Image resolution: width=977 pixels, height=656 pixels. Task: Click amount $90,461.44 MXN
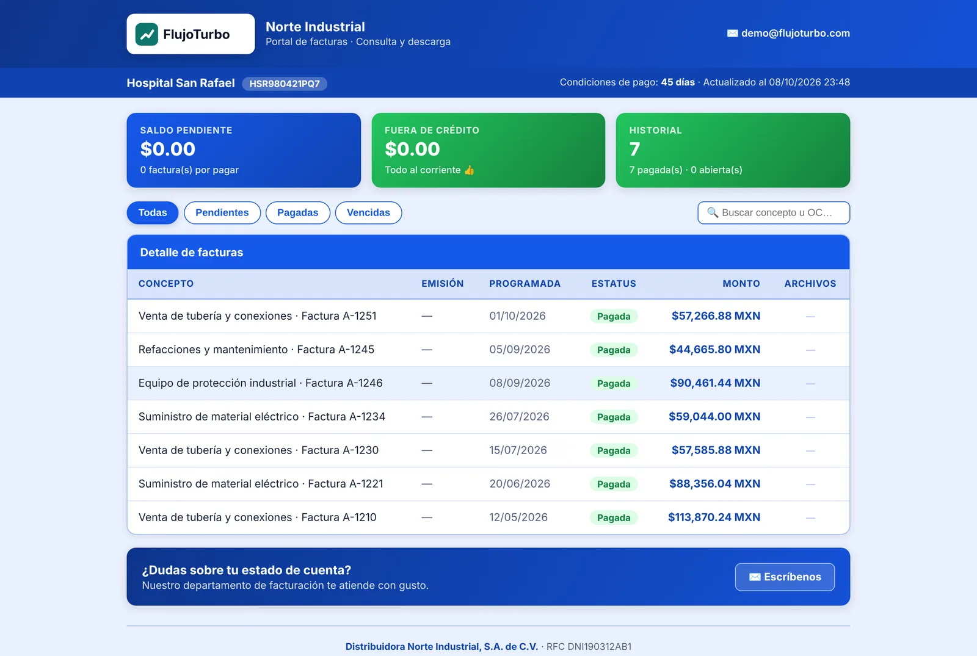click(x=715, y=383)
